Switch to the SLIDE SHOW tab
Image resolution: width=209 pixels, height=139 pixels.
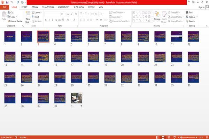(x=79, y=7)
